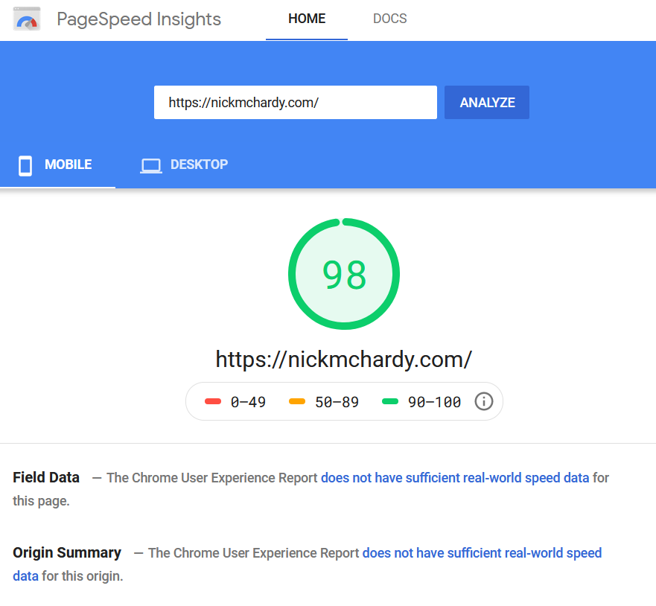The height and width of the screenshot is (606, 656).
Task: Select the MOBILE results tab
Action: [58, 165]
